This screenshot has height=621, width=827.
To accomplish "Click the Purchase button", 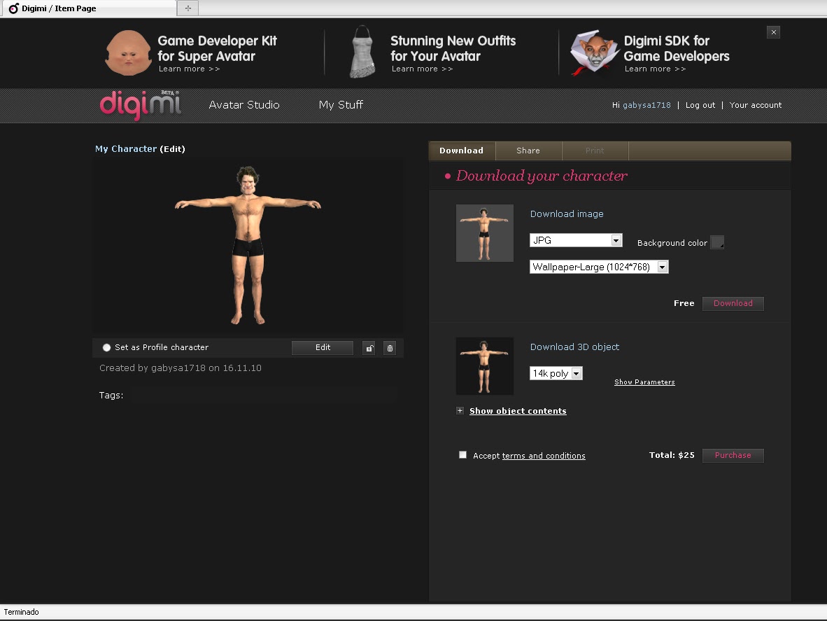I will tap(733, 455).
